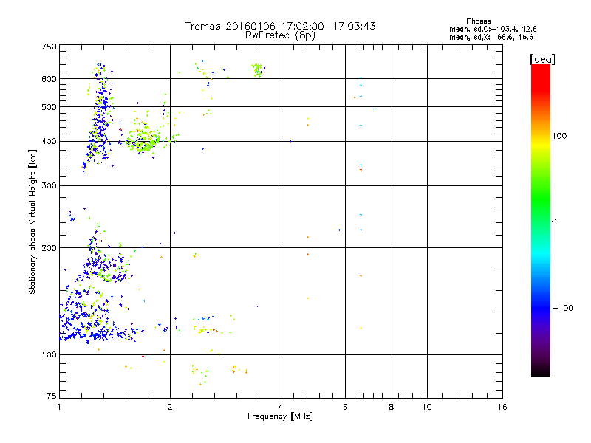Click the y-axis tick label '200'
Image resolution: width=591 pixels, height=443 pixels.
pos(49,248)
